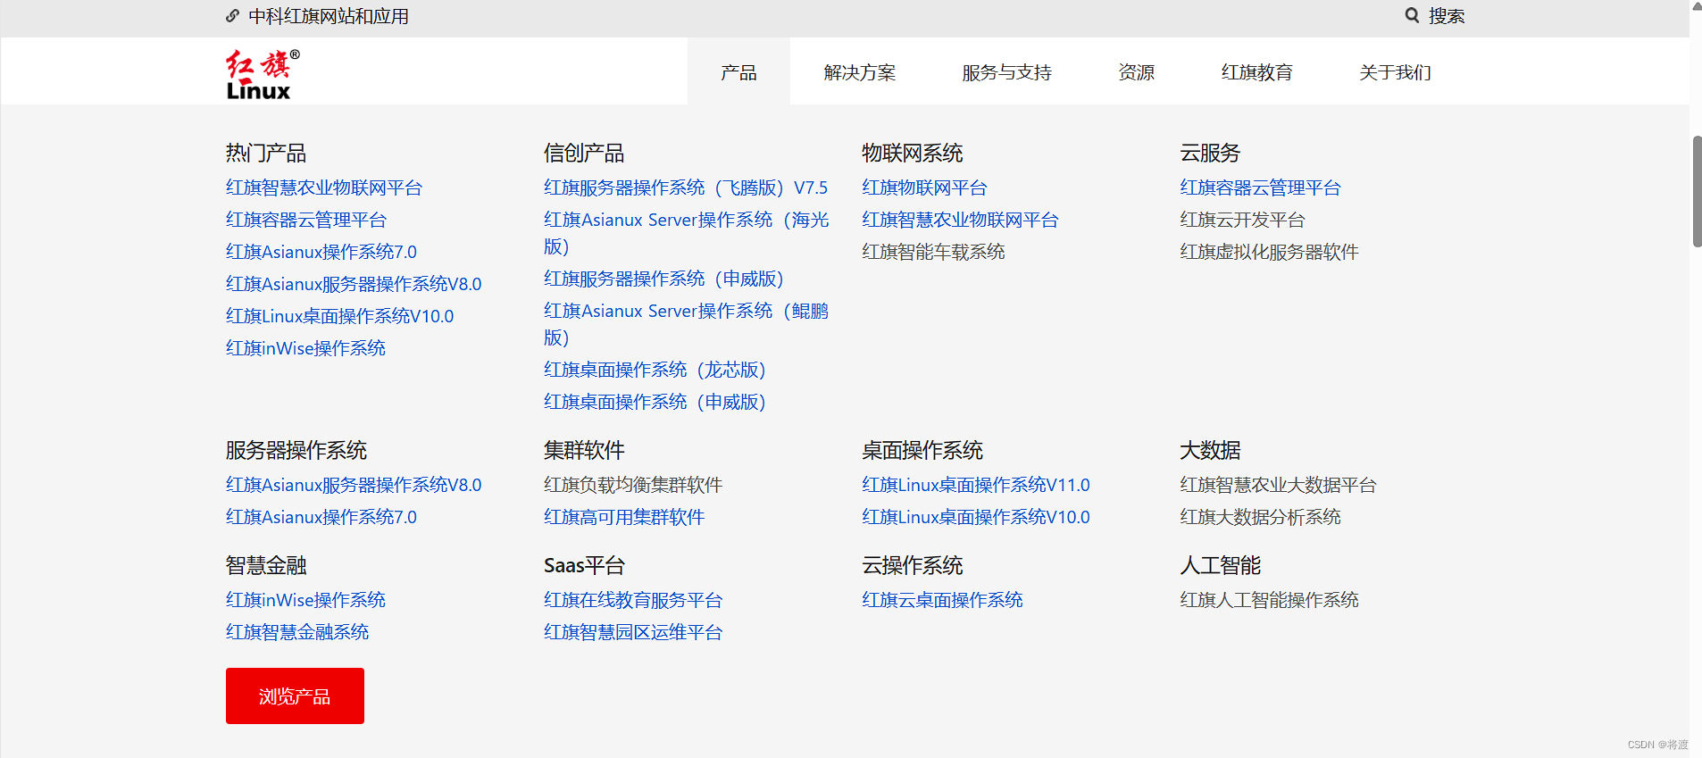This screenshot has width=1702, height=758.
Task: Open 红旗Asianux操作系统7.0 under 服务器操作系统
Action: [321, 517]
